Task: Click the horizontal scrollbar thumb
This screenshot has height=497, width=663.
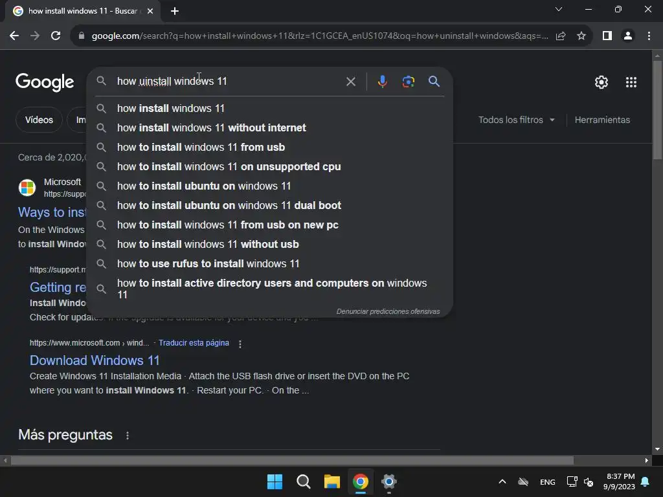Action: click(292, 460)
